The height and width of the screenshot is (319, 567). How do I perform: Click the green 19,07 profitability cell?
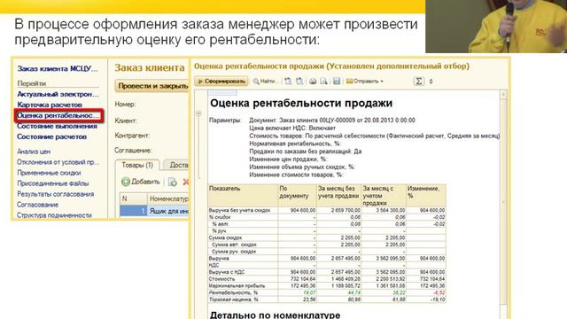[298, 292]
